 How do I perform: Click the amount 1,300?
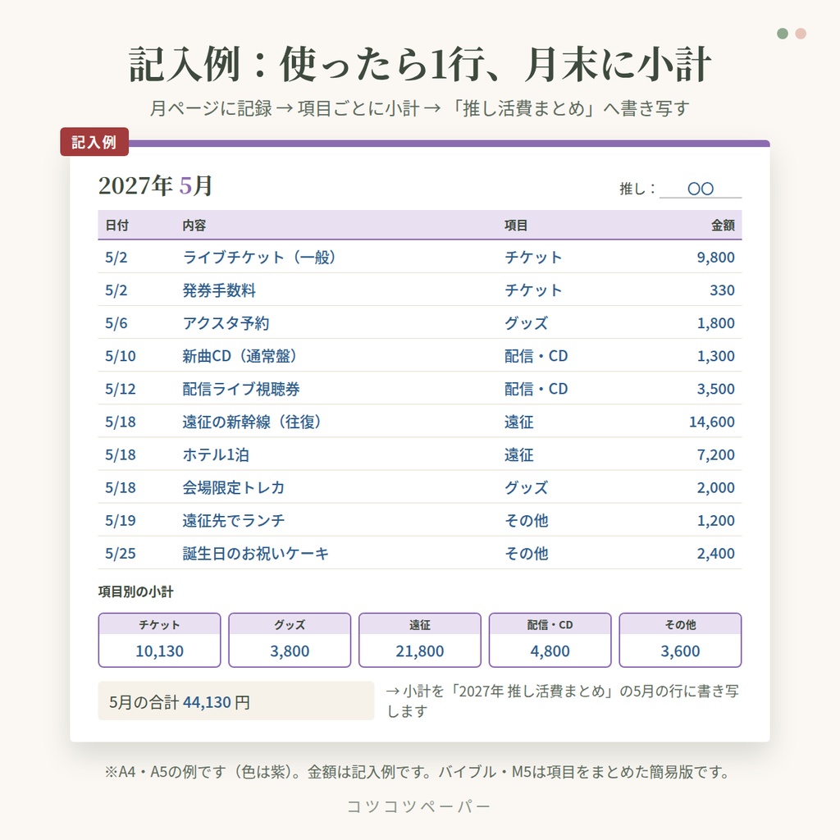coord(715,356)
